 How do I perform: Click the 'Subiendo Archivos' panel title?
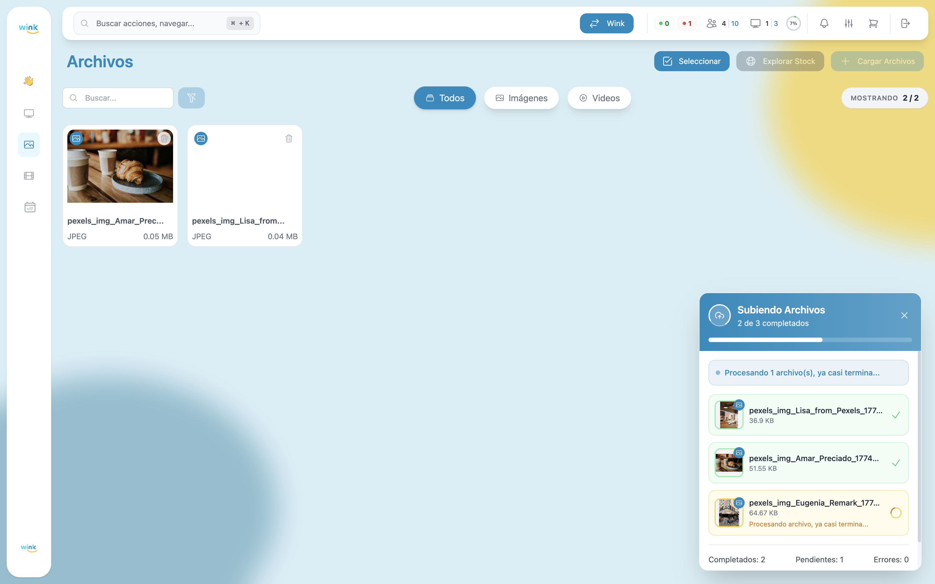pos(781,310)
